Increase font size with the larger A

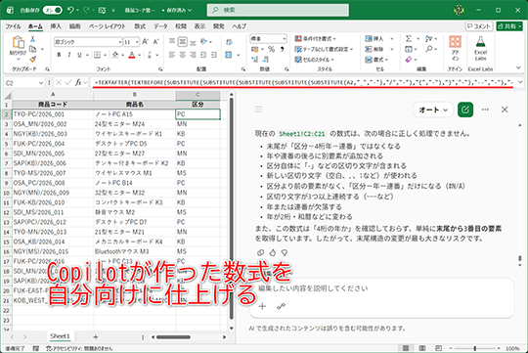click(145, 42)
